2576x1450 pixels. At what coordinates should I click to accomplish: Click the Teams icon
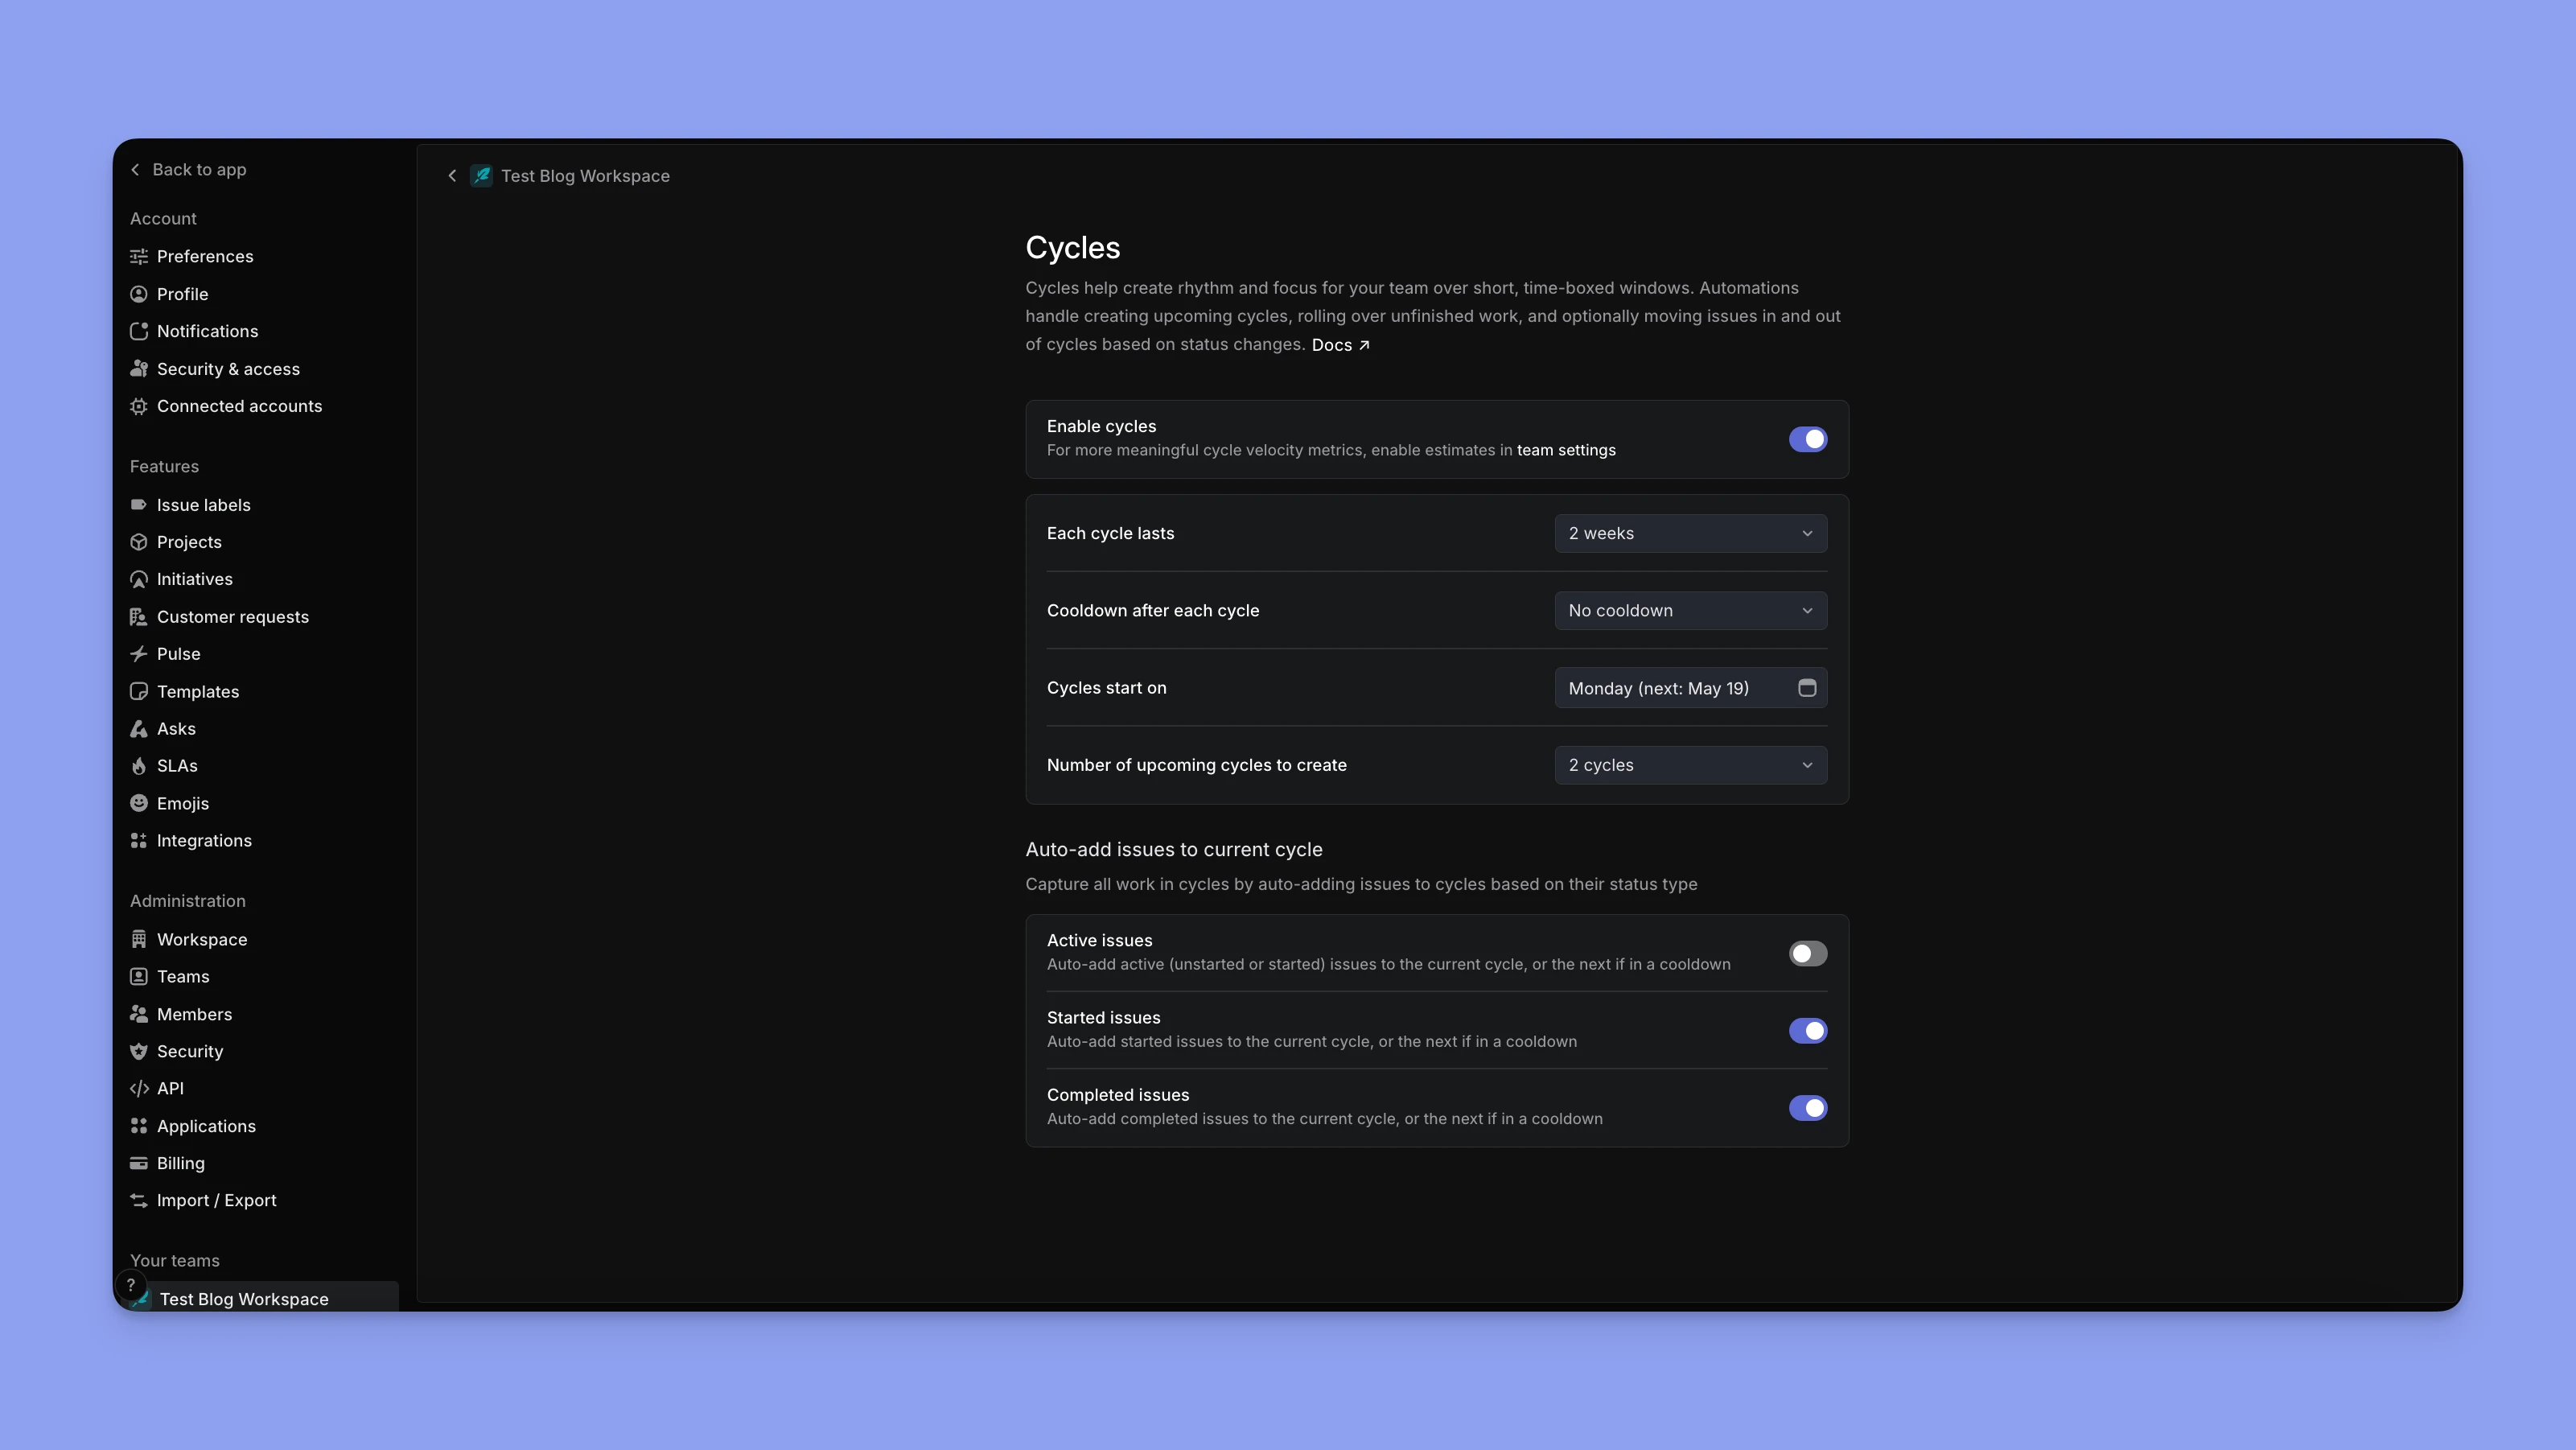[139, 977]
